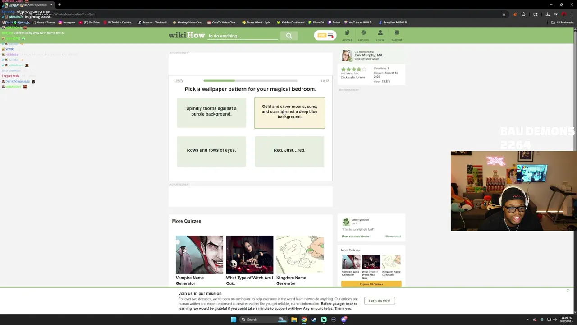Open Kingdom Name Generator large thumbnail

300,254
